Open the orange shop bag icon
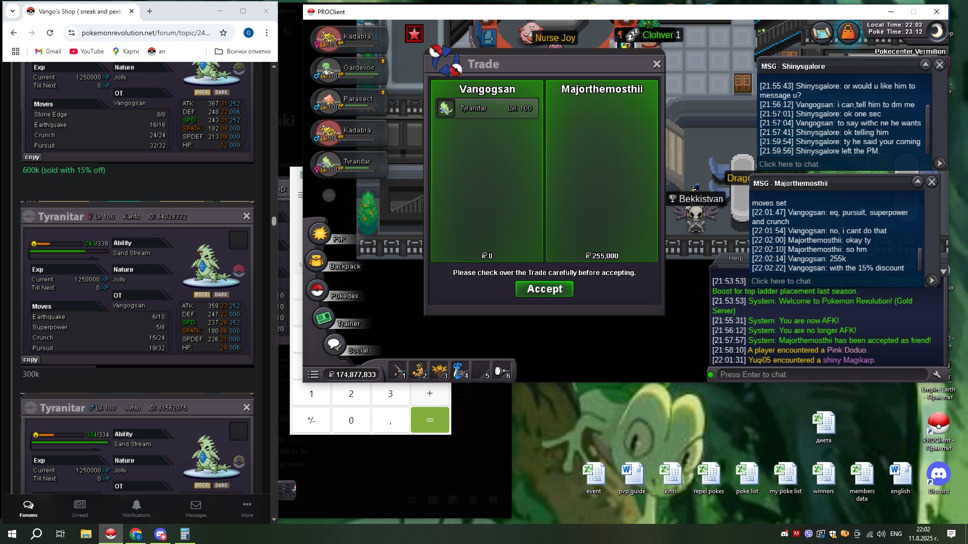968x544 pixels. (848, 33)
